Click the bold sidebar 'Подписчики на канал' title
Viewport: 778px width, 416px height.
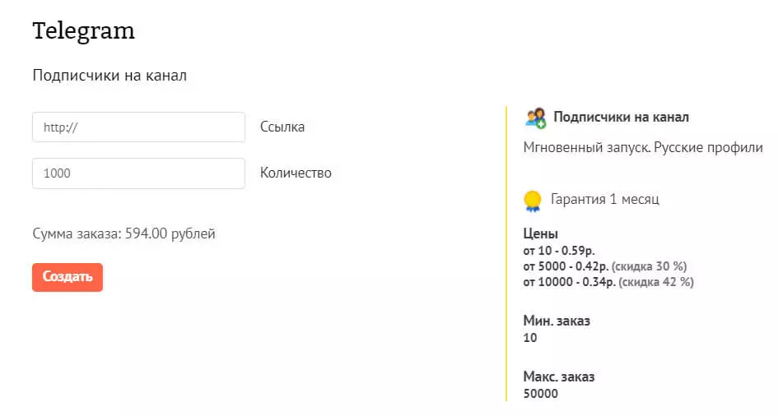(621, 118)
